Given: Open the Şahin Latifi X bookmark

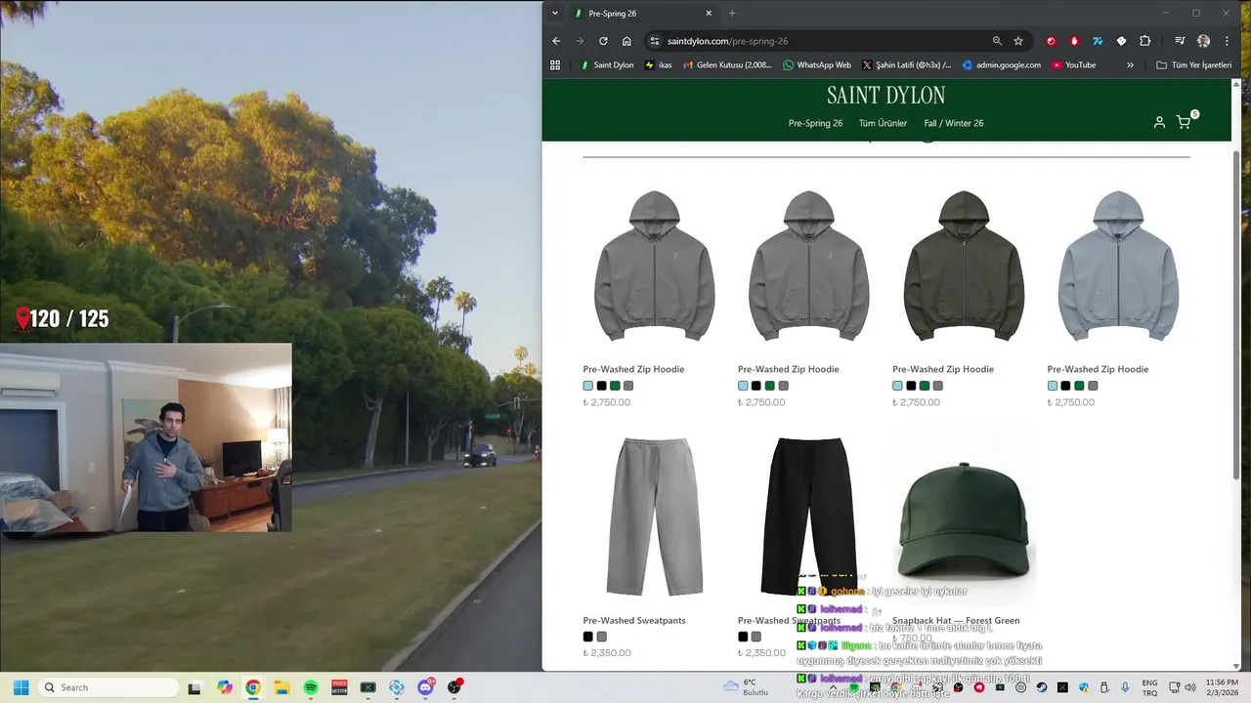Looking at the screenshot, I should click(x=906, y=65).
